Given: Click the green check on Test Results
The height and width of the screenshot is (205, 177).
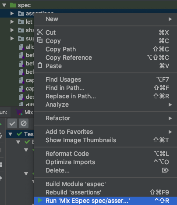Looking at the screenshot, I should pyautogui.click(x=19, y=134).
